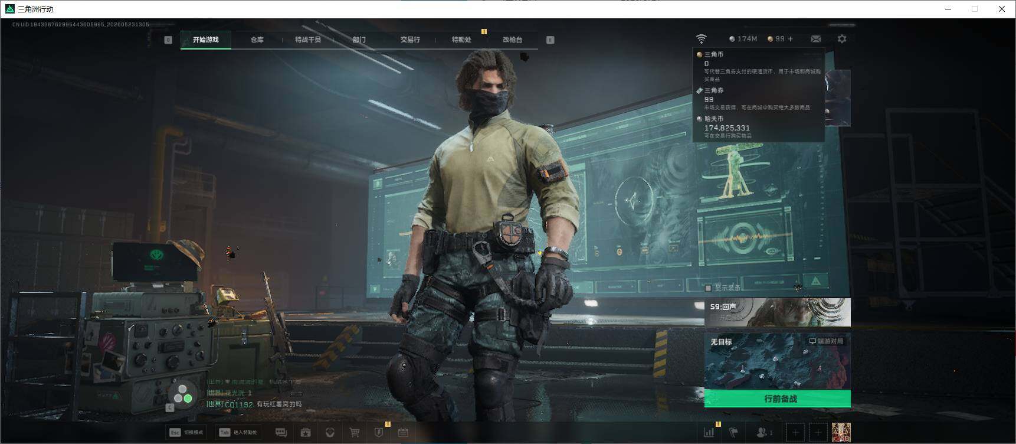The height and width of the screenshot is (444, 1016).
Task: Minimize the 三角洲行动 window
Action: pos(948,9)
